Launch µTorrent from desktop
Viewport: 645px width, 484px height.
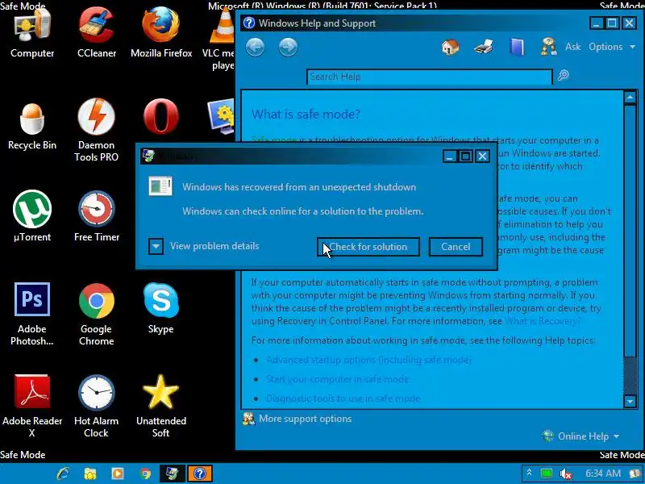pyautogui.click(x=32, y=217)
